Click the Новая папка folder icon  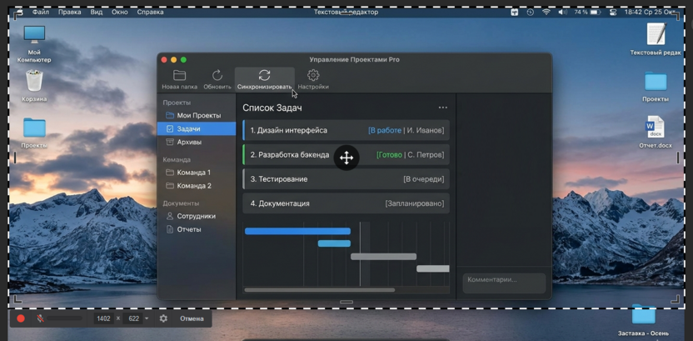[179, 75]
